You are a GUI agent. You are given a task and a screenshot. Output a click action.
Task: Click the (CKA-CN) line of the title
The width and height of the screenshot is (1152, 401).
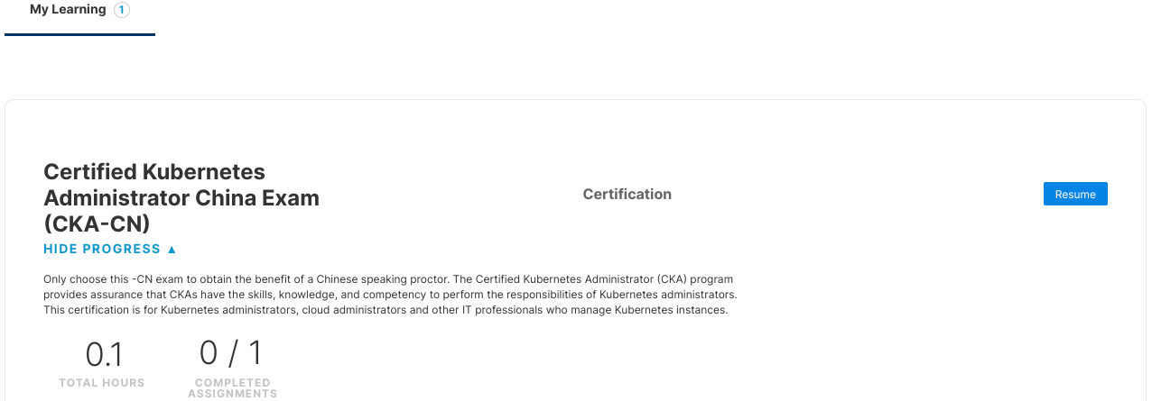[x=97, y=223]
